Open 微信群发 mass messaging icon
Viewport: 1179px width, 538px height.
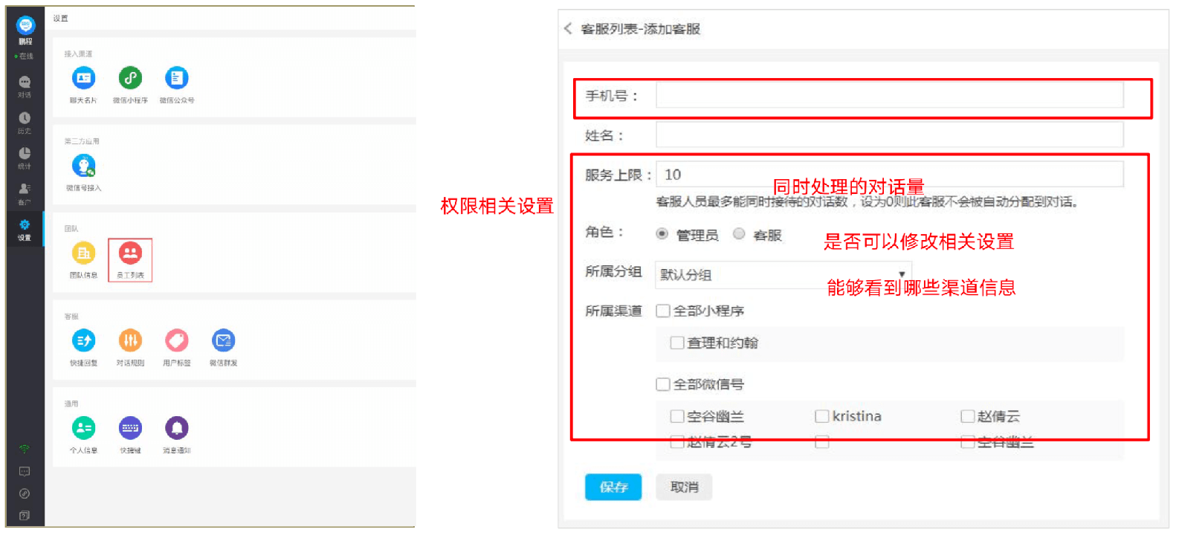pyautogui.click(x=223, y=341)
